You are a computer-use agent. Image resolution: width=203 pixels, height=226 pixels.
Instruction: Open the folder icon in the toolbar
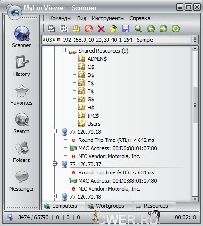pyautogui.click(x=113, y=29)
